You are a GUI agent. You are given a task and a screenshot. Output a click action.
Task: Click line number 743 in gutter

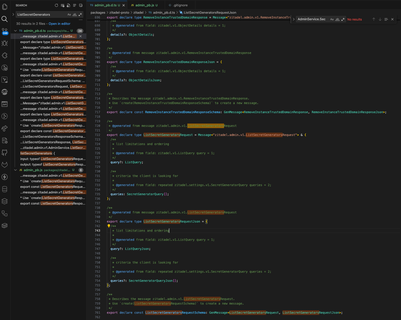97,231
